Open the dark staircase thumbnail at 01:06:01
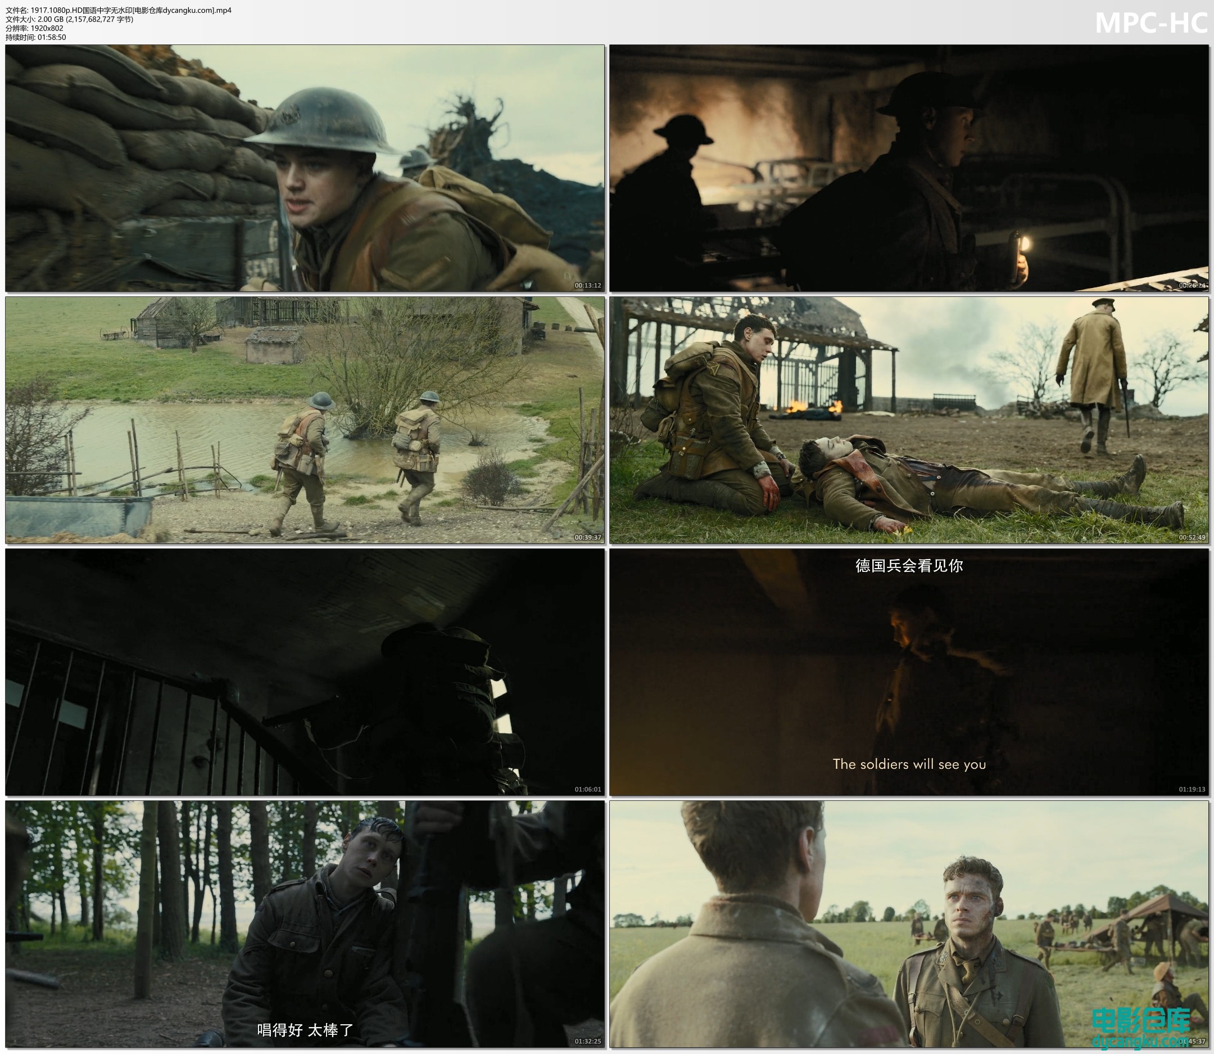This screenshot has width=1214, height=1054. coord(305,672)
